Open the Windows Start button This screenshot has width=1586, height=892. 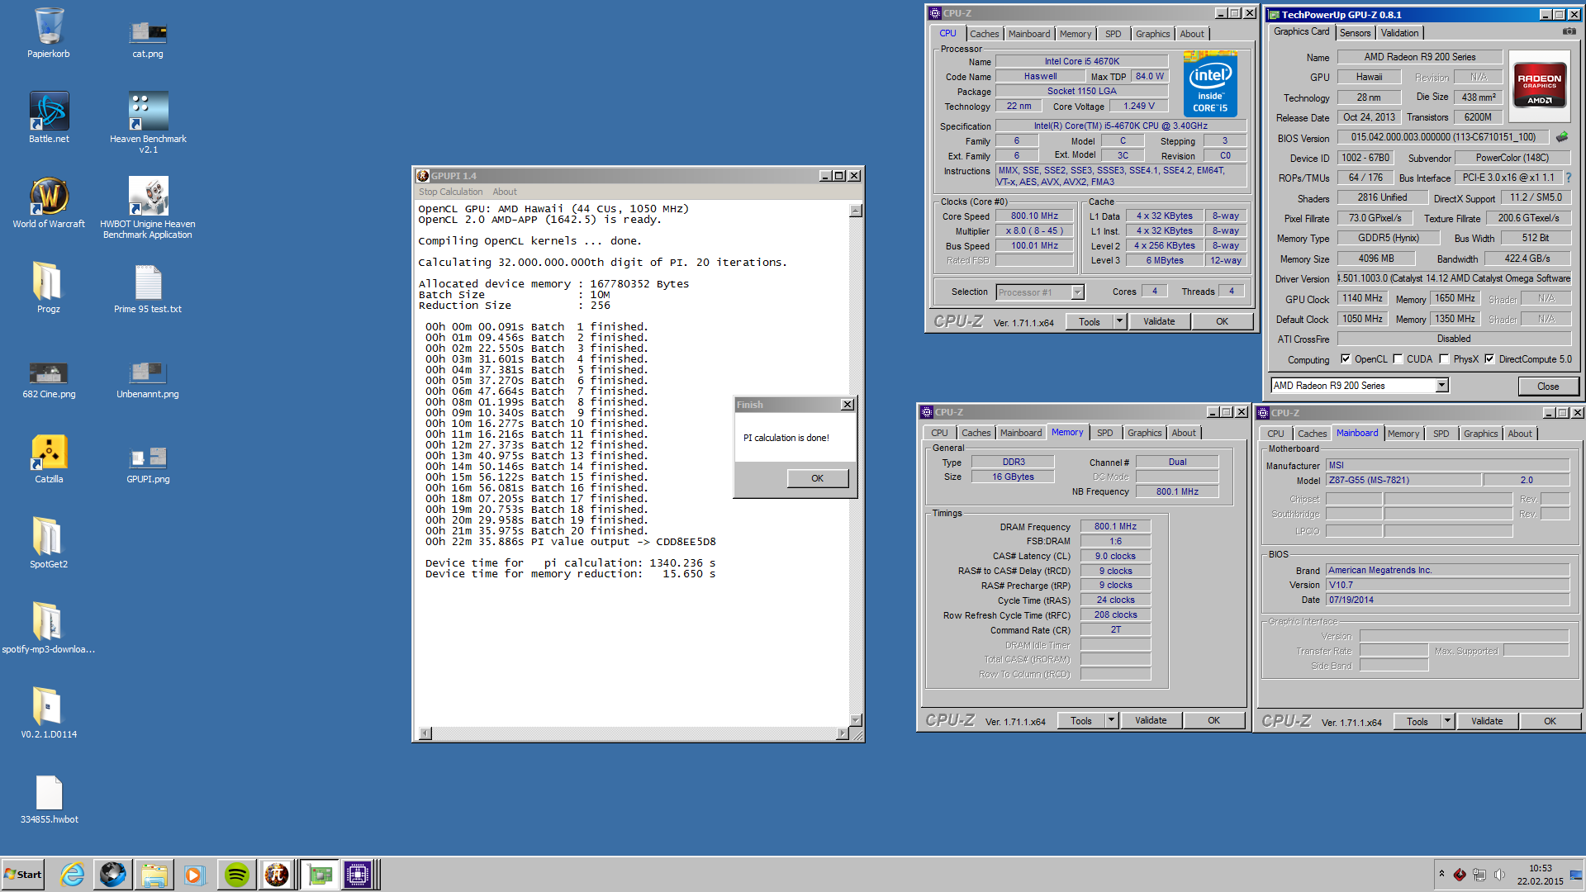23,875
